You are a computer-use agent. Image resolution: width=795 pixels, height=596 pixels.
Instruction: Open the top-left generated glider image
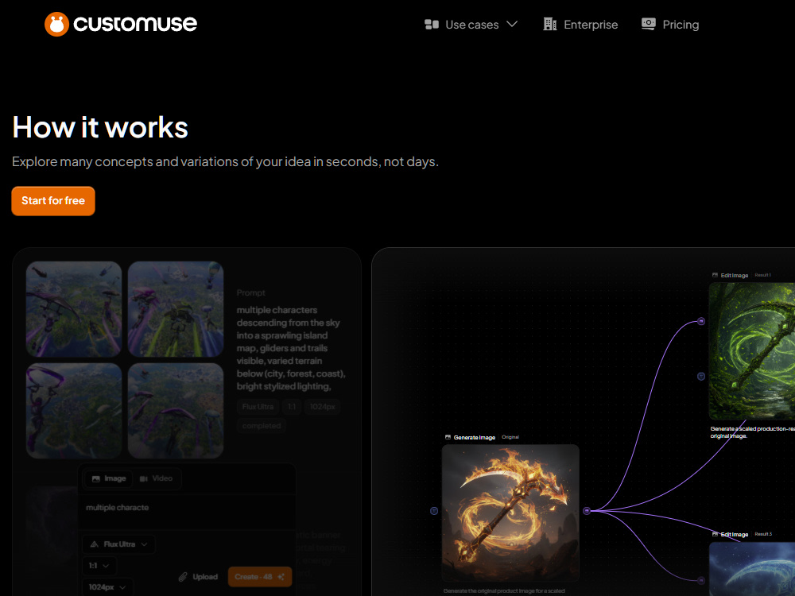[x=74, y=309]
